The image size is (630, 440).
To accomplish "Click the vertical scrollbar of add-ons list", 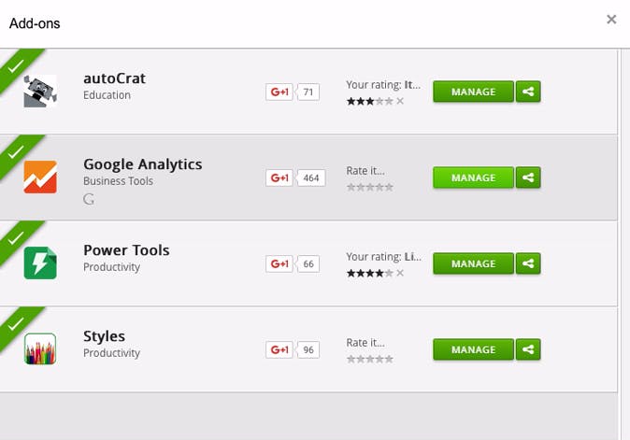I will pyautogui.click(x=623, y=234).
